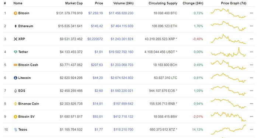
Task: Select XRP change value -0,40%
Action: [x=198, y=39]
